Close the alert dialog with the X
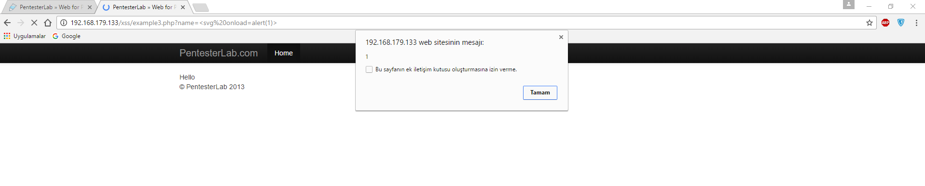This screenshot has height=186, width=925. coord(561,37)
